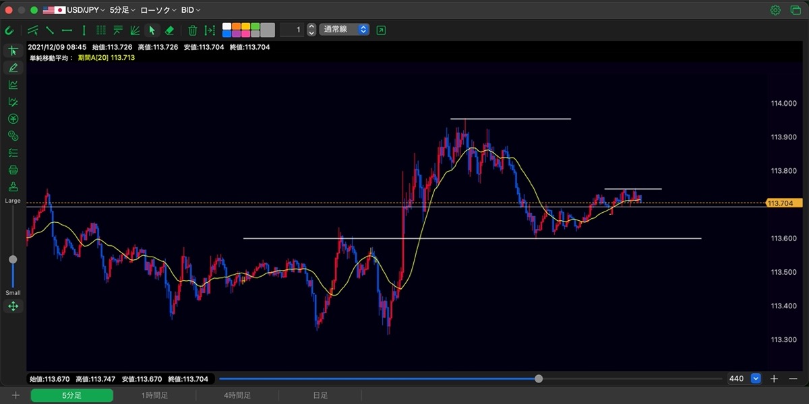The image size is (809, 404).
Task: Switch to the 4時間足 tab
Action: click(237, 395)
